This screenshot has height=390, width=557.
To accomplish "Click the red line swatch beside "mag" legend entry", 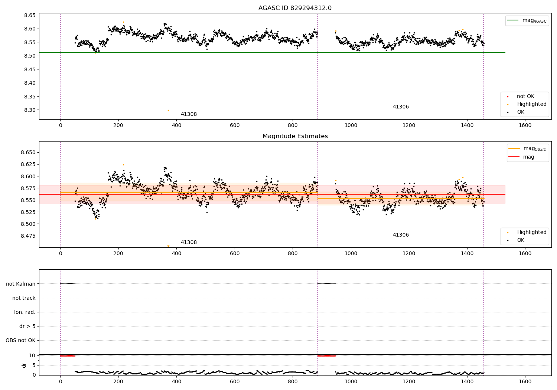I will (514, 157).
